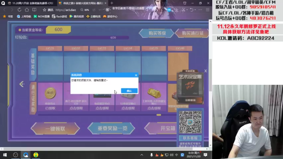Open the downloads icon in toolbar

click(176, 10)
